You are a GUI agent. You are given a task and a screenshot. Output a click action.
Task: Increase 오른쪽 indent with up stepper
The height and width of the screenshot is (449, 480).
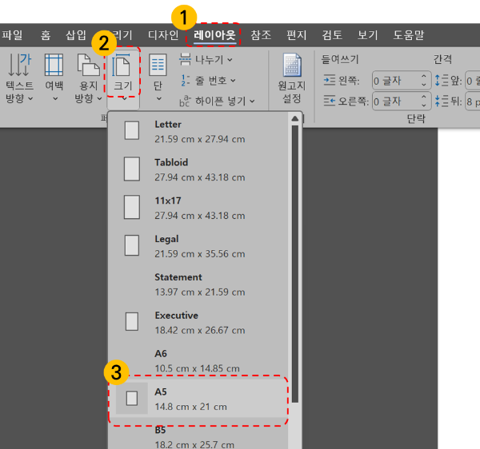pos(424,97)
